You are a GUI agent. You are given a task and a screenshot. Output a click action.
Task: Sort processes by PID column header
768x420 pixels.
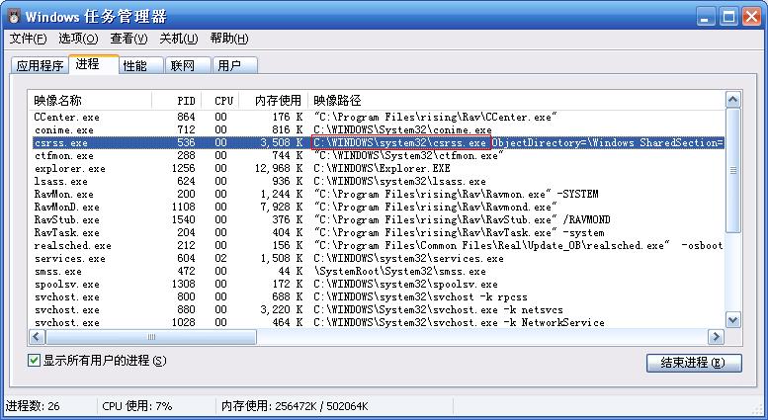coord(176,101)
